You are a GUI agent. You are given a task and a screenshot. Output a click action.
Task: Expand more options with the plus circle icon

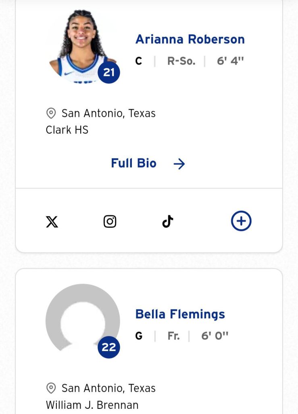pos(241,221)
